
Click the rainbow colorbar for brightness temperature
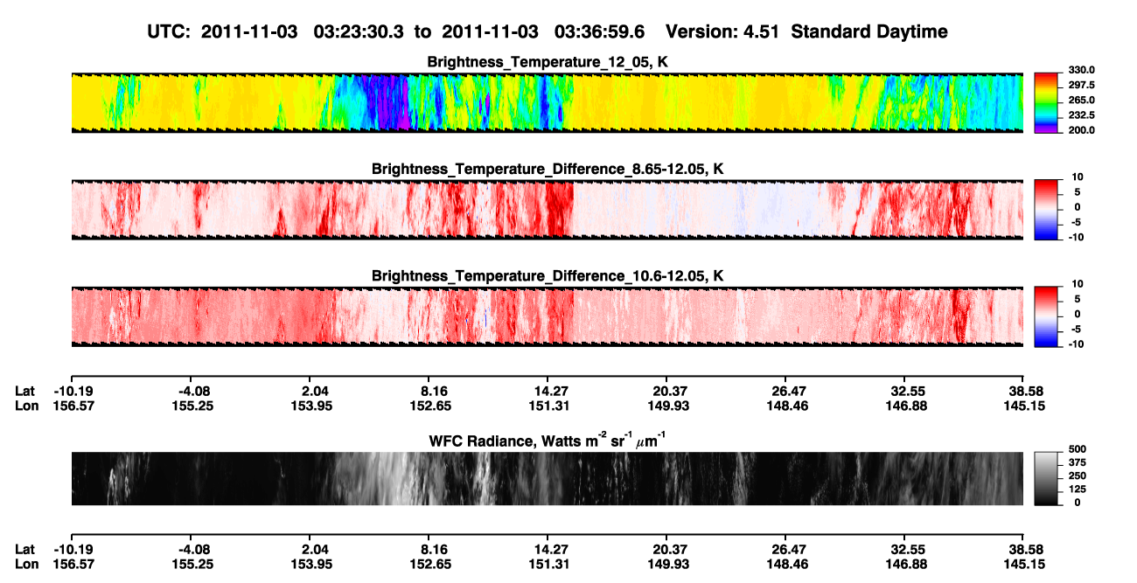pos(1048,102)
